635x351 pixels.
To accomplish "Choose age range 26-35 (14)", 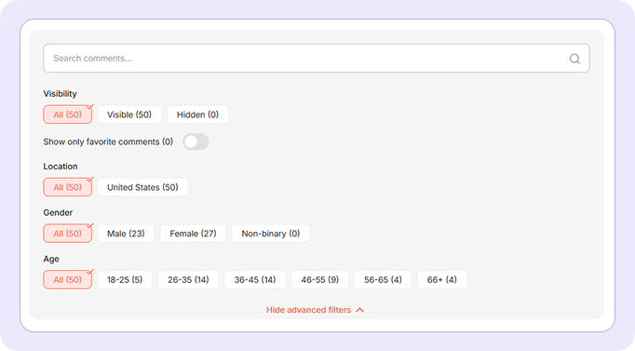I will tap(188, 279).
